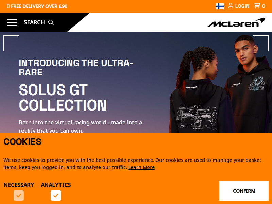
Task: Click the top-left hero frame corner bracket
Action: click(11, 43)
